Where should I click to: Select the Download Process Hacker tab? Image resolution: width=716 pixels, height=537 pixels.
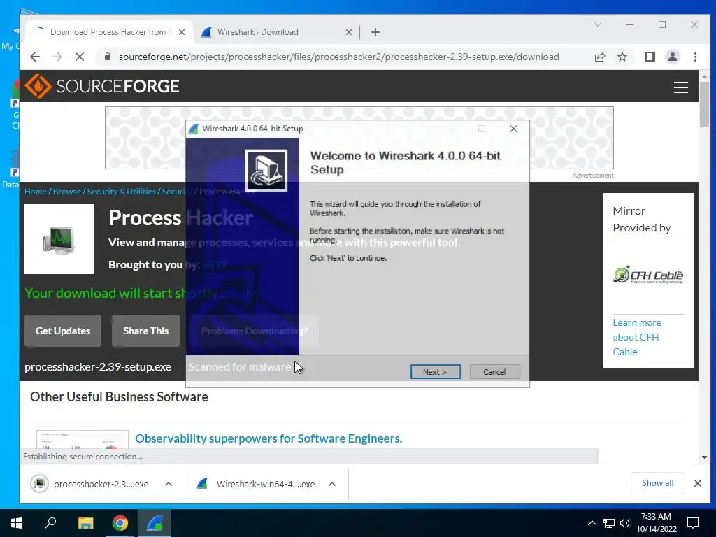(x=107, y=32)
